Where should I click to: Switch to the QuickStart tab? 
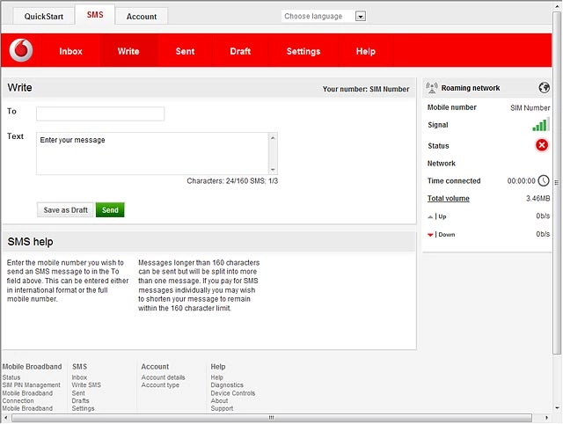coord(44,16)
